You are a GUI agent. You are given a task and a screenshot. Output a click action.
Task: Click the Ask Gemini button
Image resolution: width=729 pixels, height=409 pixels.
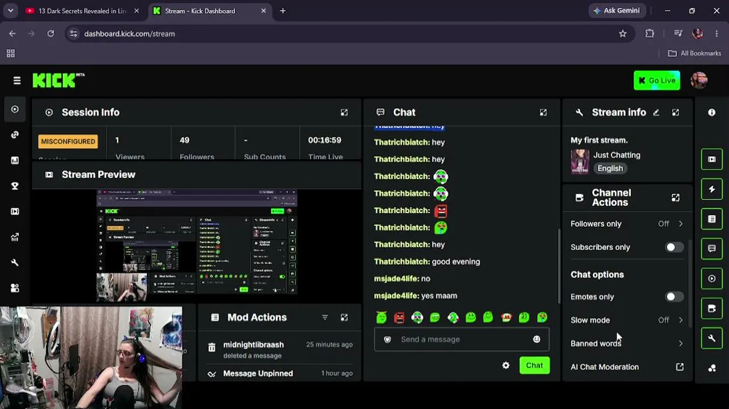[x=617, y=11]
